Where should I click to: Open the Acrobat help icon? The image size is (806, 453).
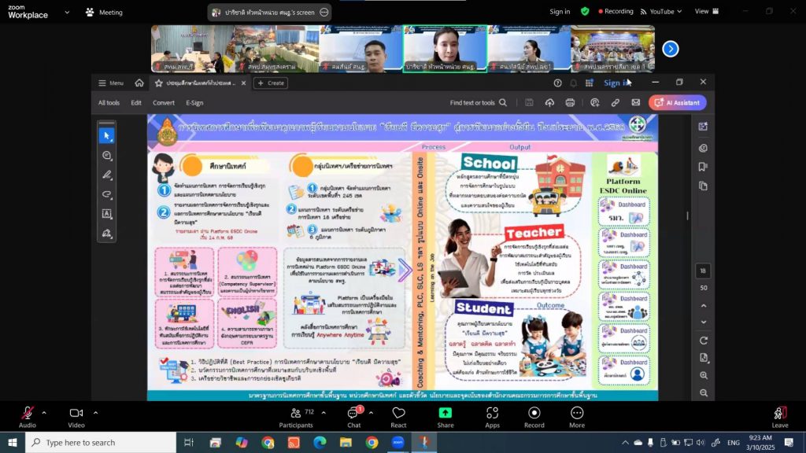point(558,83)
